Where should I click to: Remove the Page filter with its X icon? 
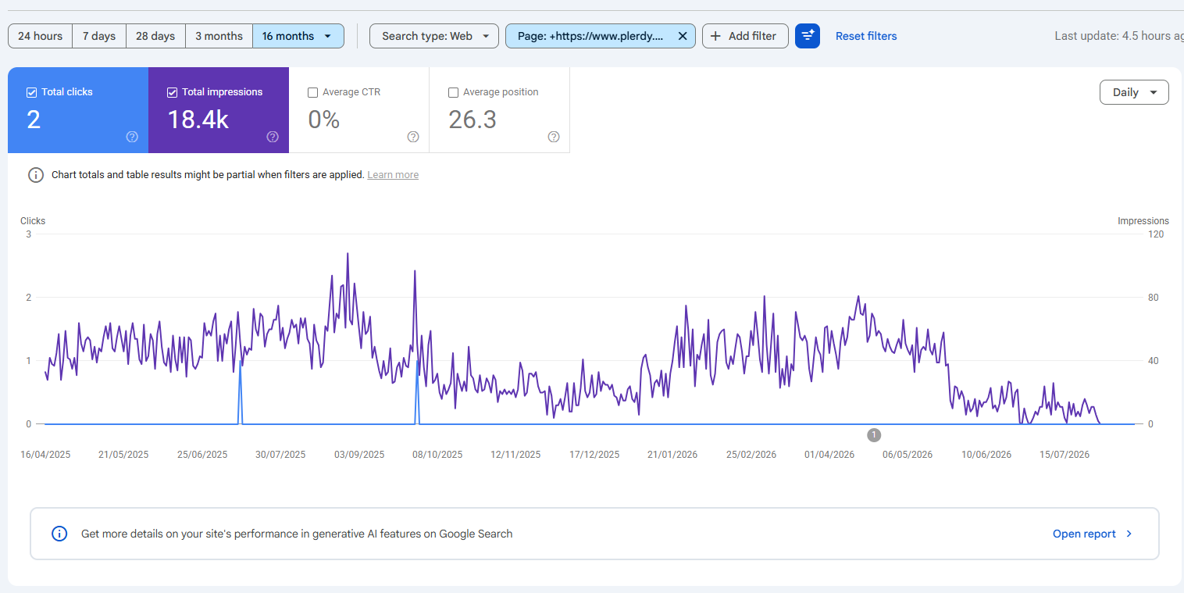[x=682, y=36]
